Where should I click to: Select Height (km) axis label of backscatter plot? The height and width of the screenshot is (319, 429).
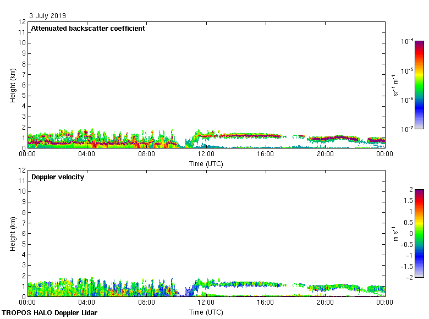coord(12,85)
